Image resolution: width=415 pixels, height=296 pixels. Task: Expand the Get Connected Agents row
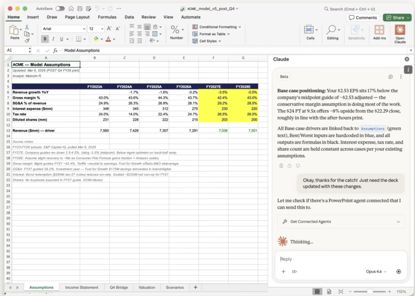(x=341, y=221)
